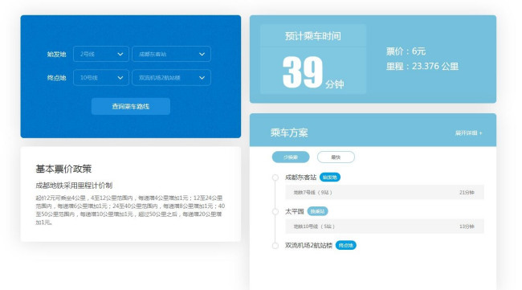The width and height of the screenshot is (522, 290).
Task: Select the 成都东客站 station name in route plan
Action: (300, 178)
